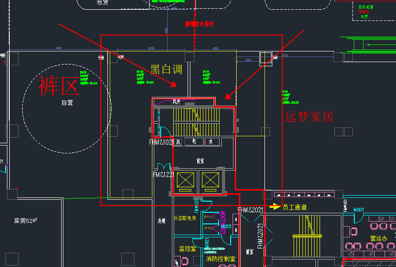The image size is (396, 267).
Task: Click the 黑白调 yellow text label
Action: [x=166, y=70]
